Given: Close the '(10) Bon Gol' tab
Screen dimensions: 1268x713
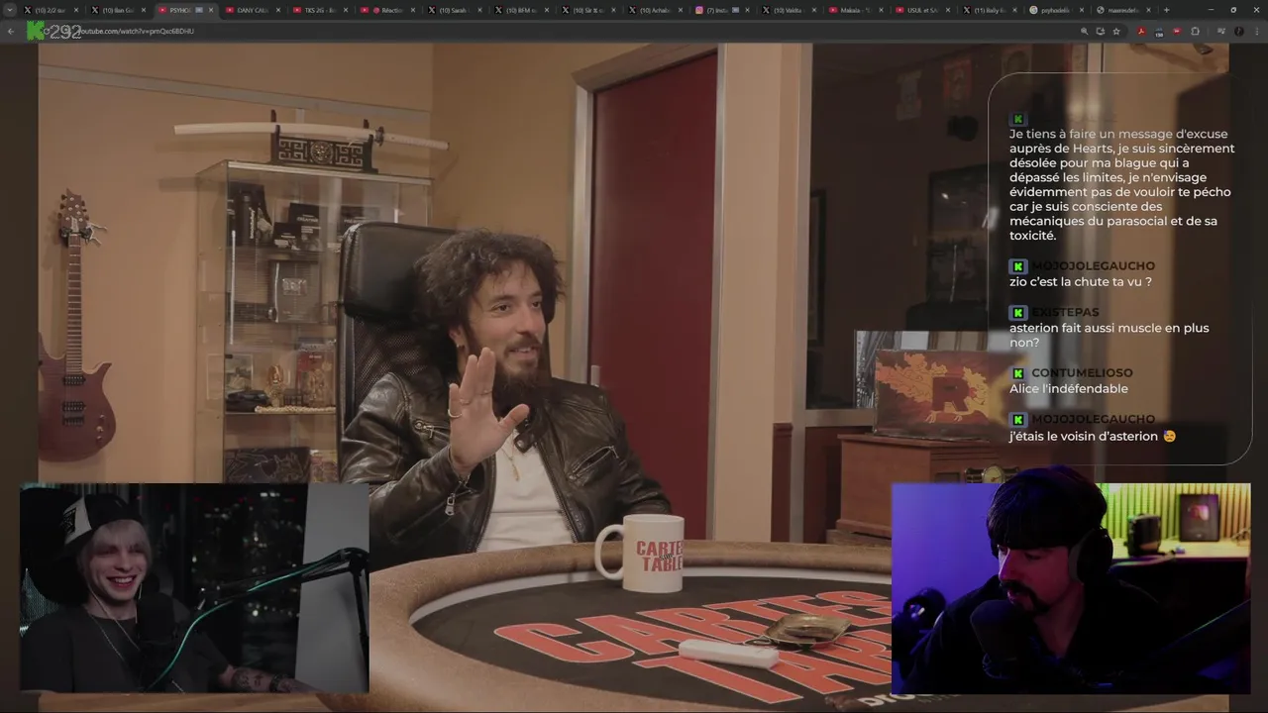Looking at the screenshot, I should tap(144, 10).
